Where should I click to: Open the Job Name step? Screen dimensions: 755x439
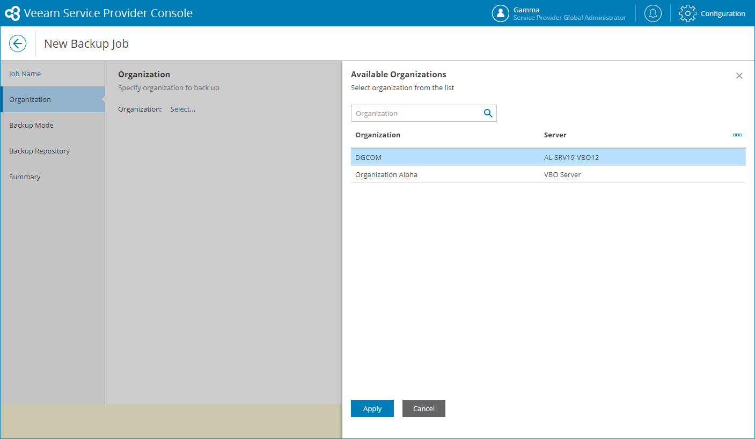53,74
